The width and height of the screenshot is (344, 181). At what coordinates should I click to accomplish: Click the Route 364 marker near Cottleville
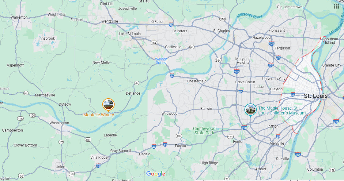(154, 43)
